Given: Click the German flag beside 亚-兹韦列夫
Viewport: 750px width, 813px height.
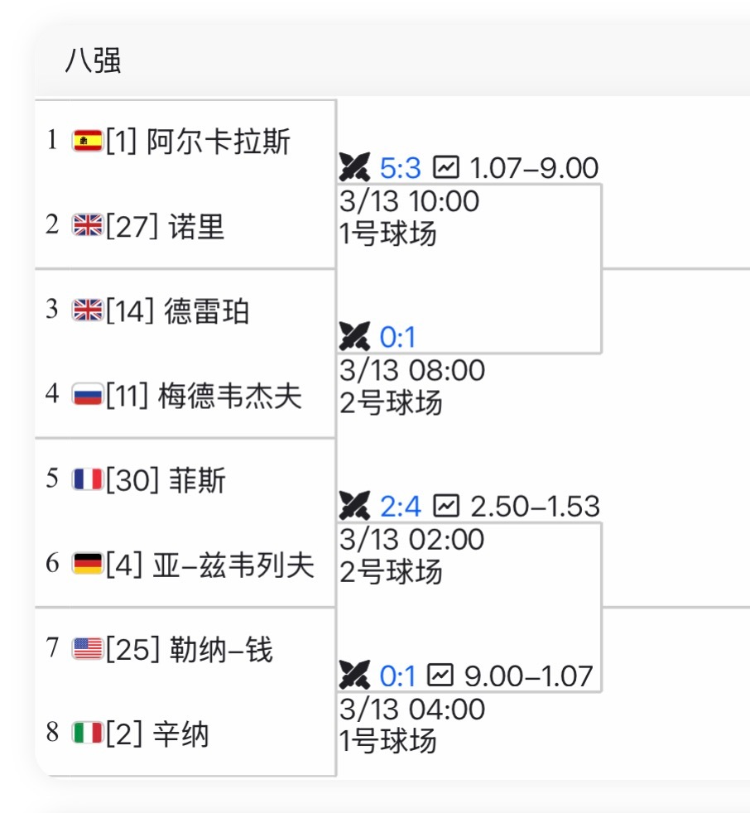Looking at the screenshot, I should pos(87,565).
